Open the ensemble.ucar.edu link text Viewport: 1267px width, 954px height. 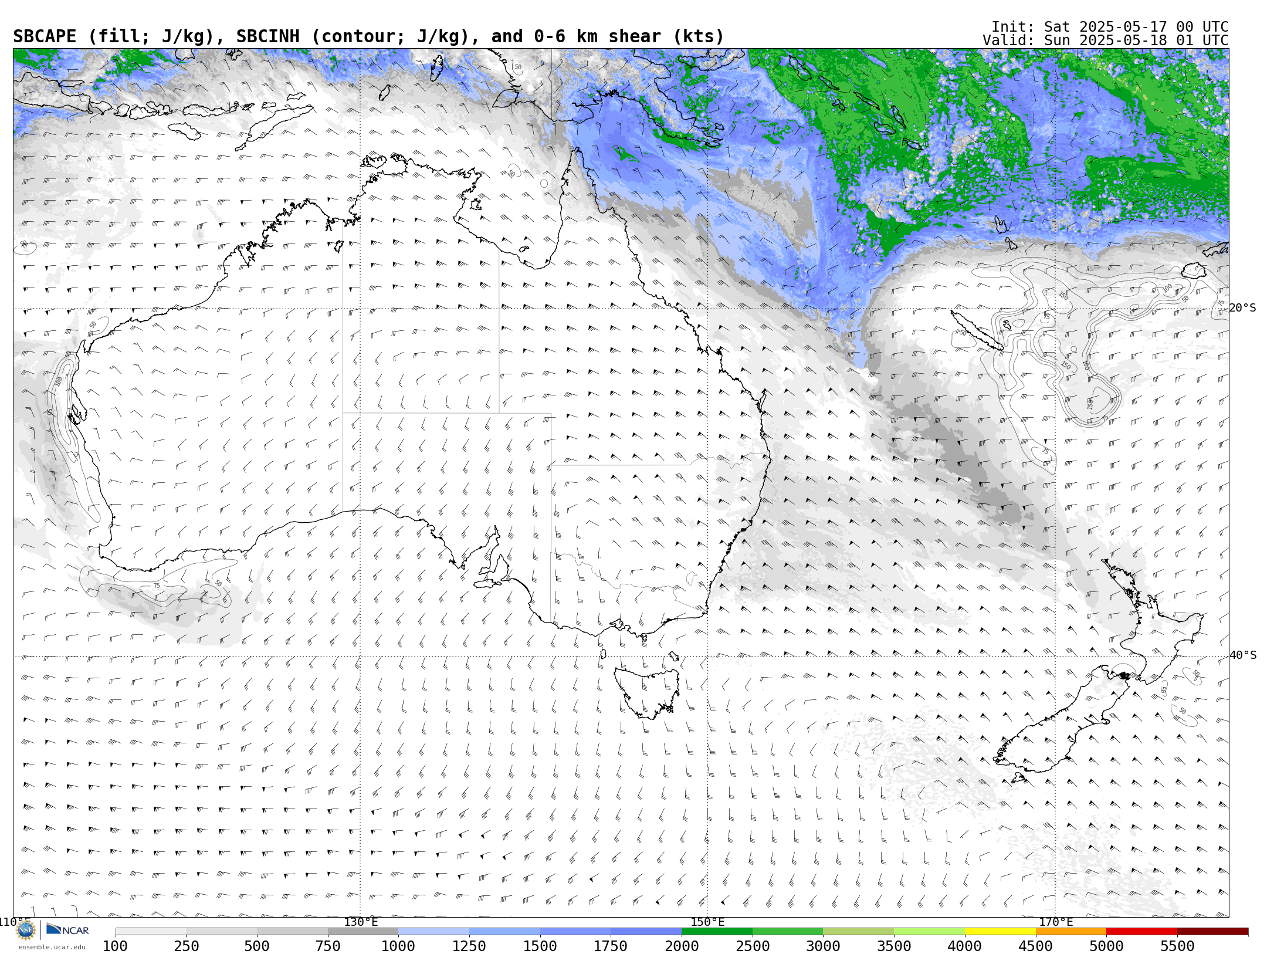click(52, 947)
